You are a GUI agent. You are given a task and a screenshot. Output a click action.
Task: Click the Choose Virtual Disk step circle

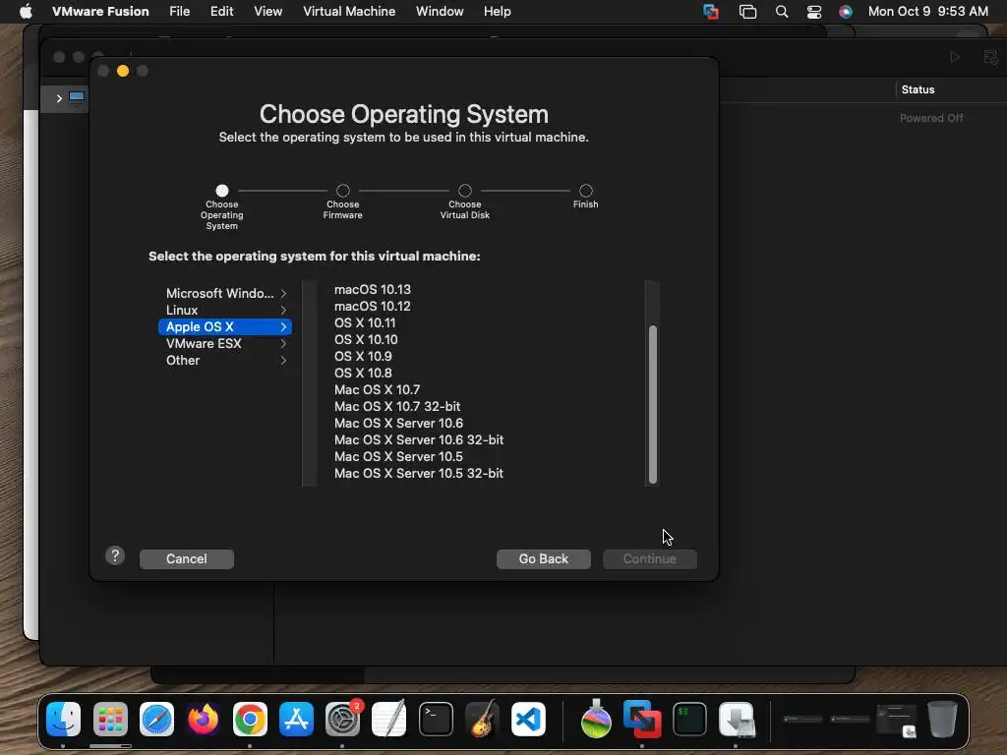click(x=465, y=191)
